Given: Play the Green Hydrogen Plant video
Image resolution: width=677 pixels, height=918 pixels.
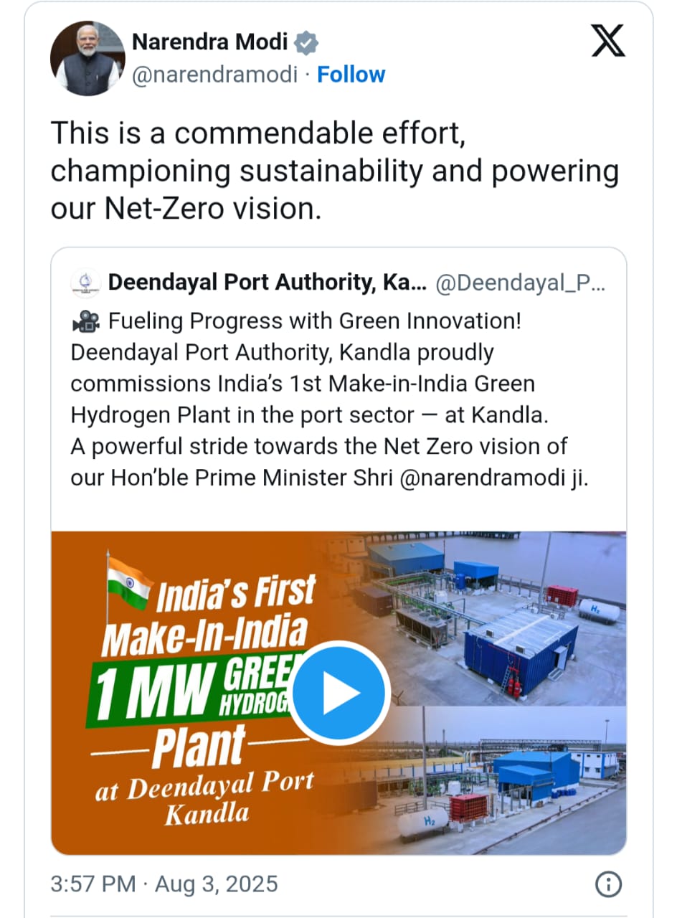Looking at the screenshot, I should [339, 693].
